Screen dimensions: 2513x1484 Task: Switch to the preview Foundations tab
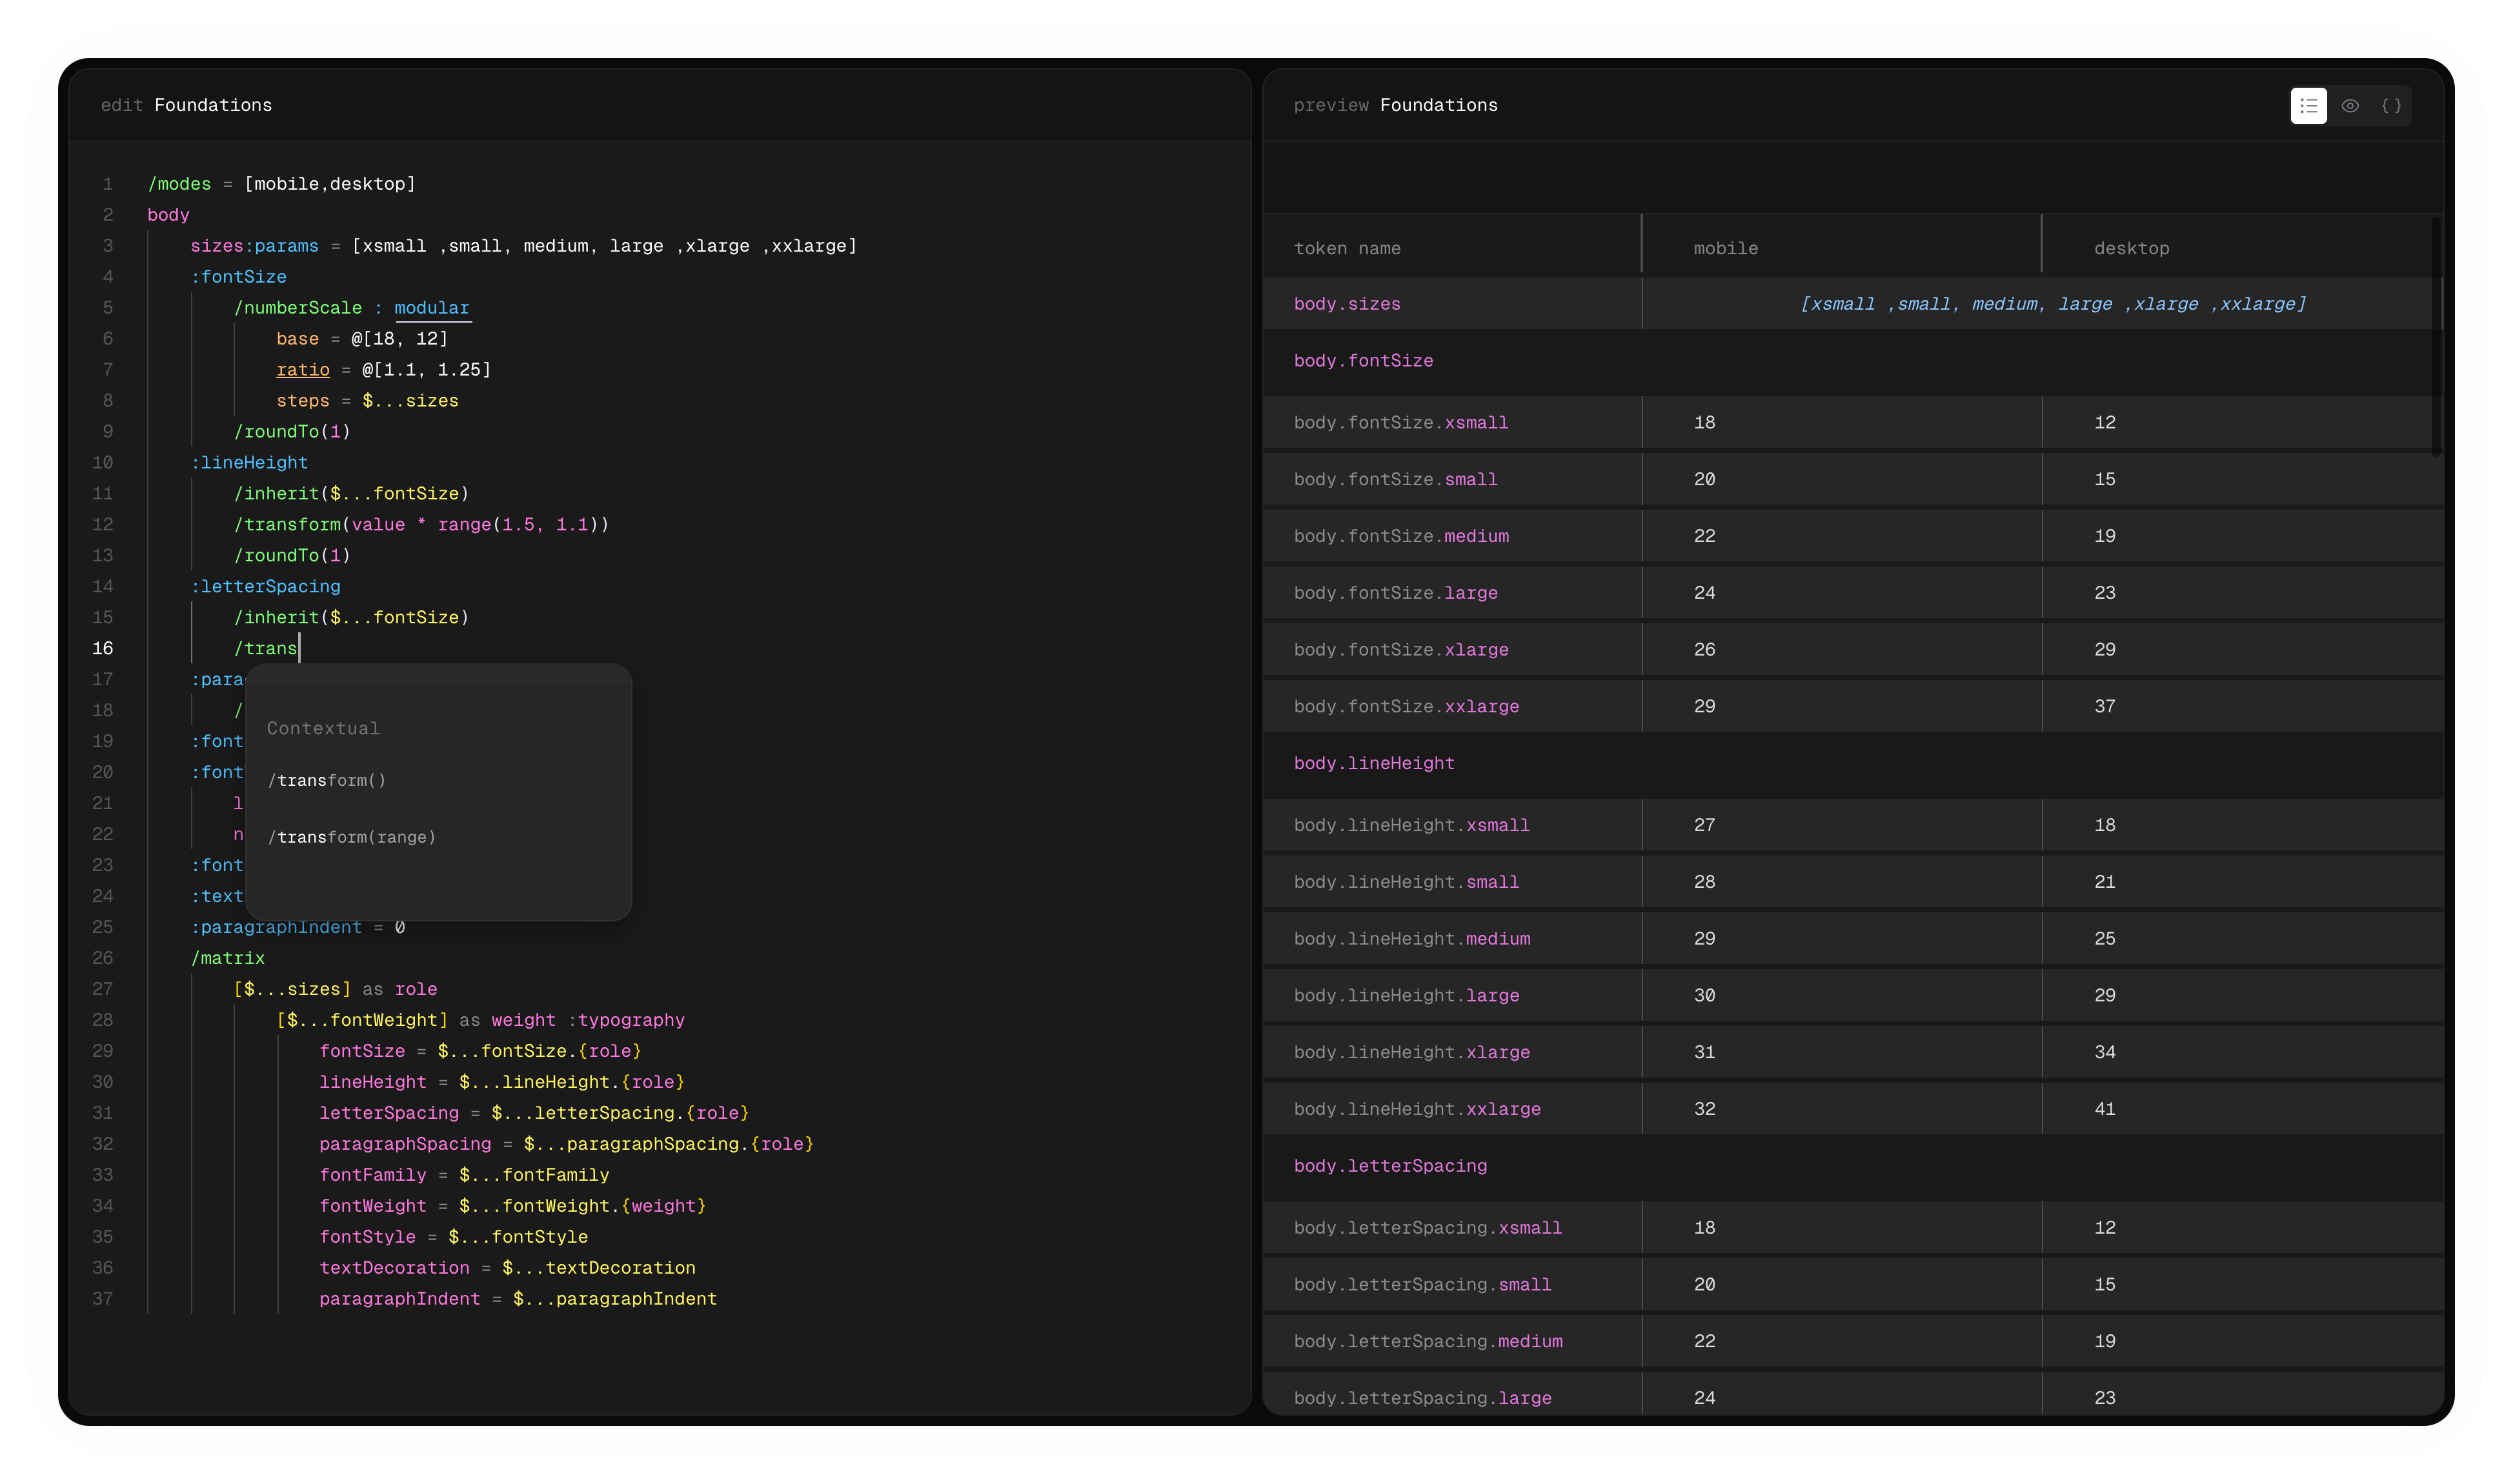[1396, 105]
